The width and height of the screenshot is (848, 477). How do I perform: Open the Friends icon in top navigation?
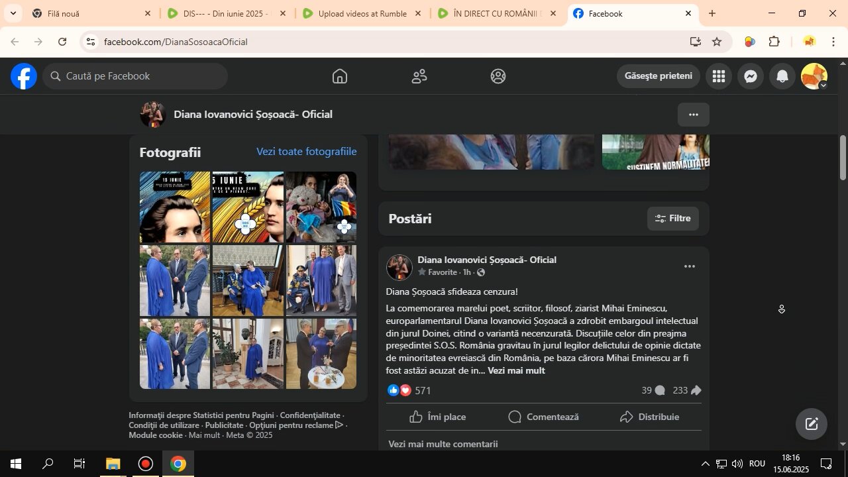tap(419, 76)
